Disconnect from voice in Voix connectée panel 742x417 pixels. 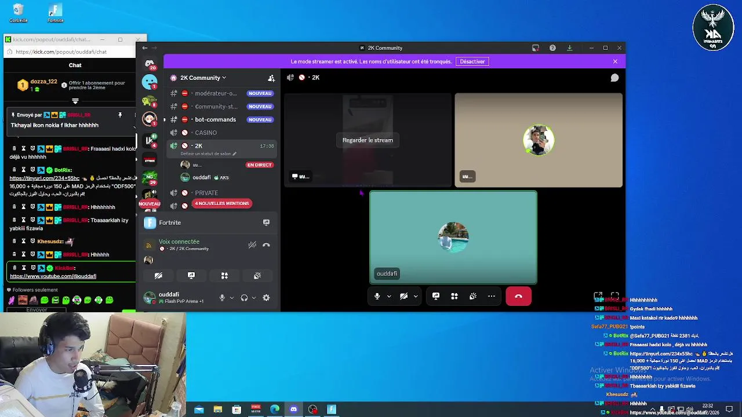[266, 245]
